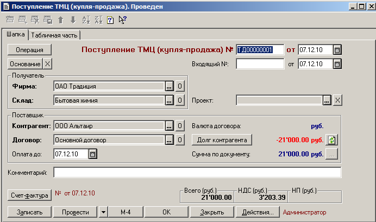Click the document description help icon
The height and width of the screenshot is (222, 376).
[110, 20]
